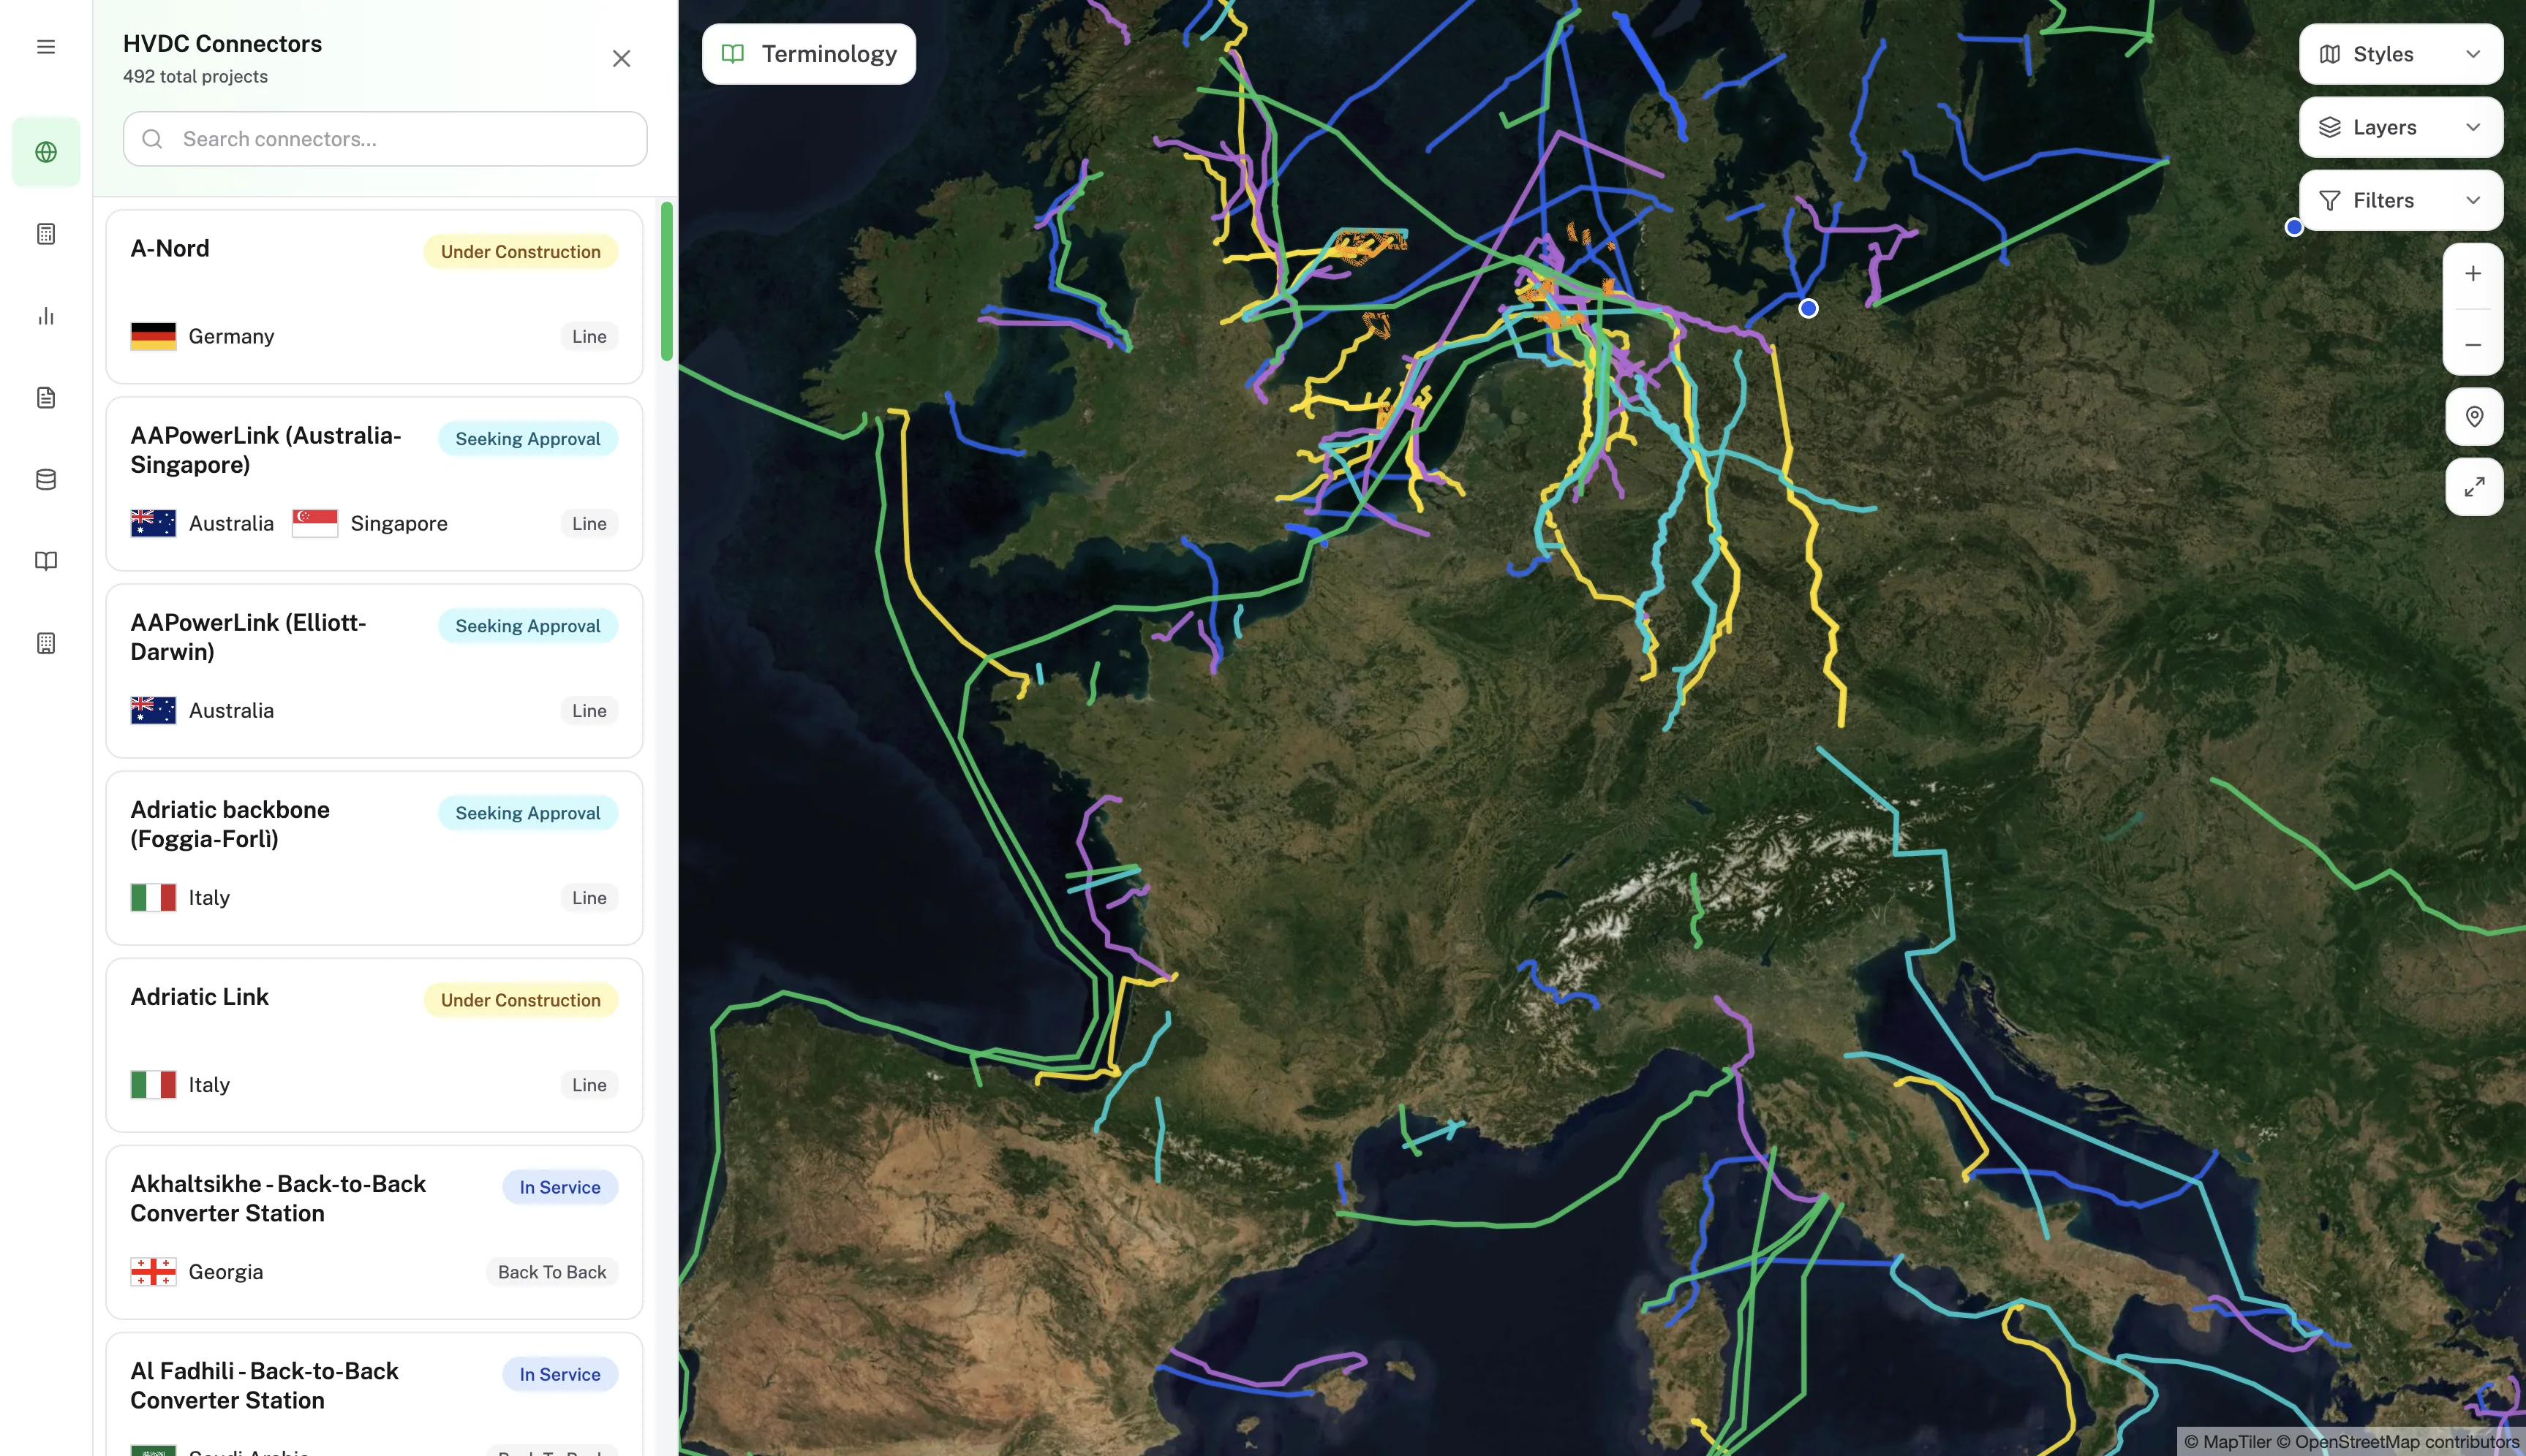Click the search magnifier icon
This screenshot has width=2526, height=1456.
[x=152, y=139]
